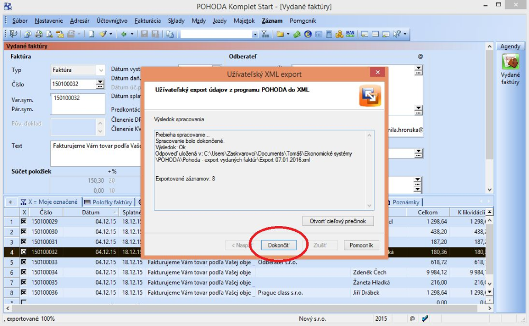Open dropdown arrow beside folder icon
The image size is (529, 326).
click(288, 34)
